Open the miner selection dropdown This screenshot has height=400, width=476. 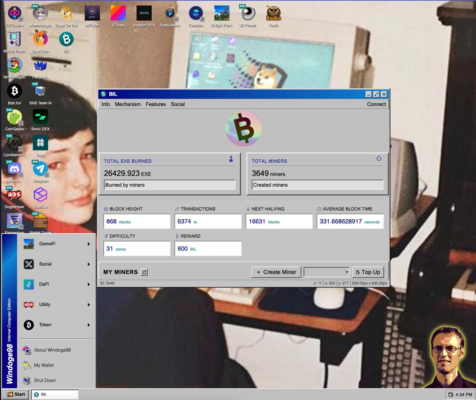pyautogui.click(x=327, y=272)
